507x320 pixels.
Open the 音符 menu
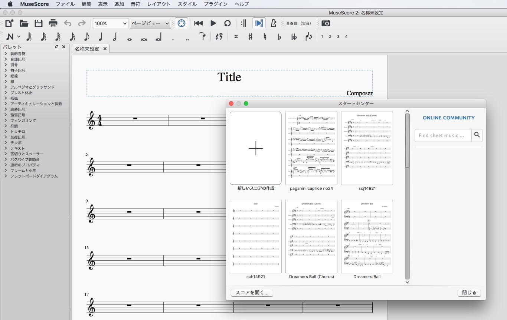(x=135, y=4)
